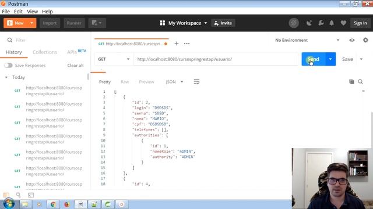Open file explorer folder in taskbar
Viewport: 373px width, 209px height.
[25, 204]
